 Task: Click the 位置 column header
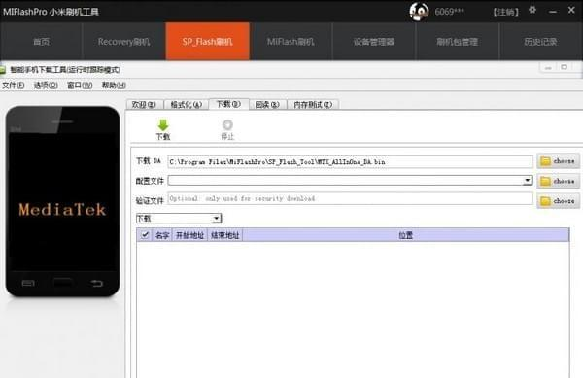(405, 235)
